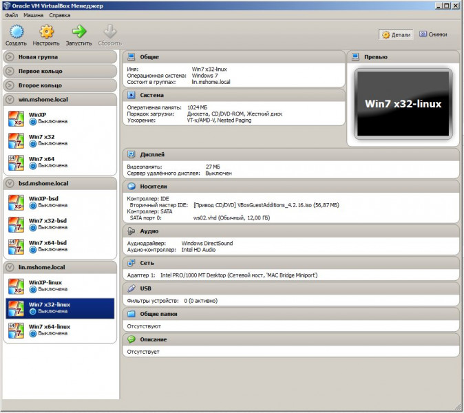Image resolution: width=464 pixels, height=413 pixels.
Task: Collapse the bsd.mshome.local group
Action: click(10, 183)
